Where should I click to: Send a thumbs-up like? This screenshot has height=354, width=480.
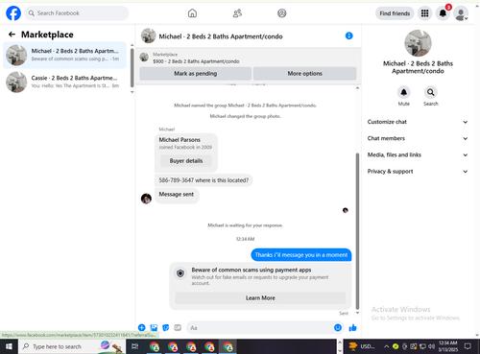(x=352, y=327)
